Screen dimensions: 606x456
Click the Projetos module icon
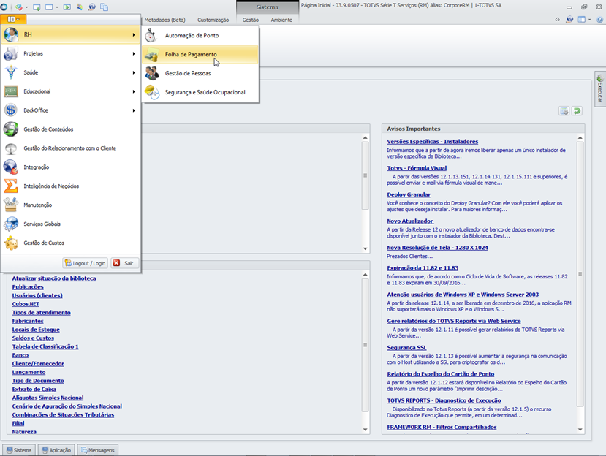pyautogui.click(x=11, y=53)
